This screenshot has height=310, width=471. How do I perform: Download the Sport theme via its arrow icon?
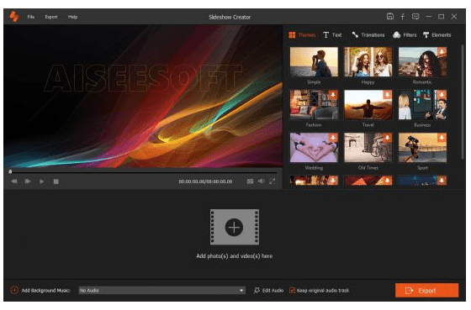tap(442, 138)
